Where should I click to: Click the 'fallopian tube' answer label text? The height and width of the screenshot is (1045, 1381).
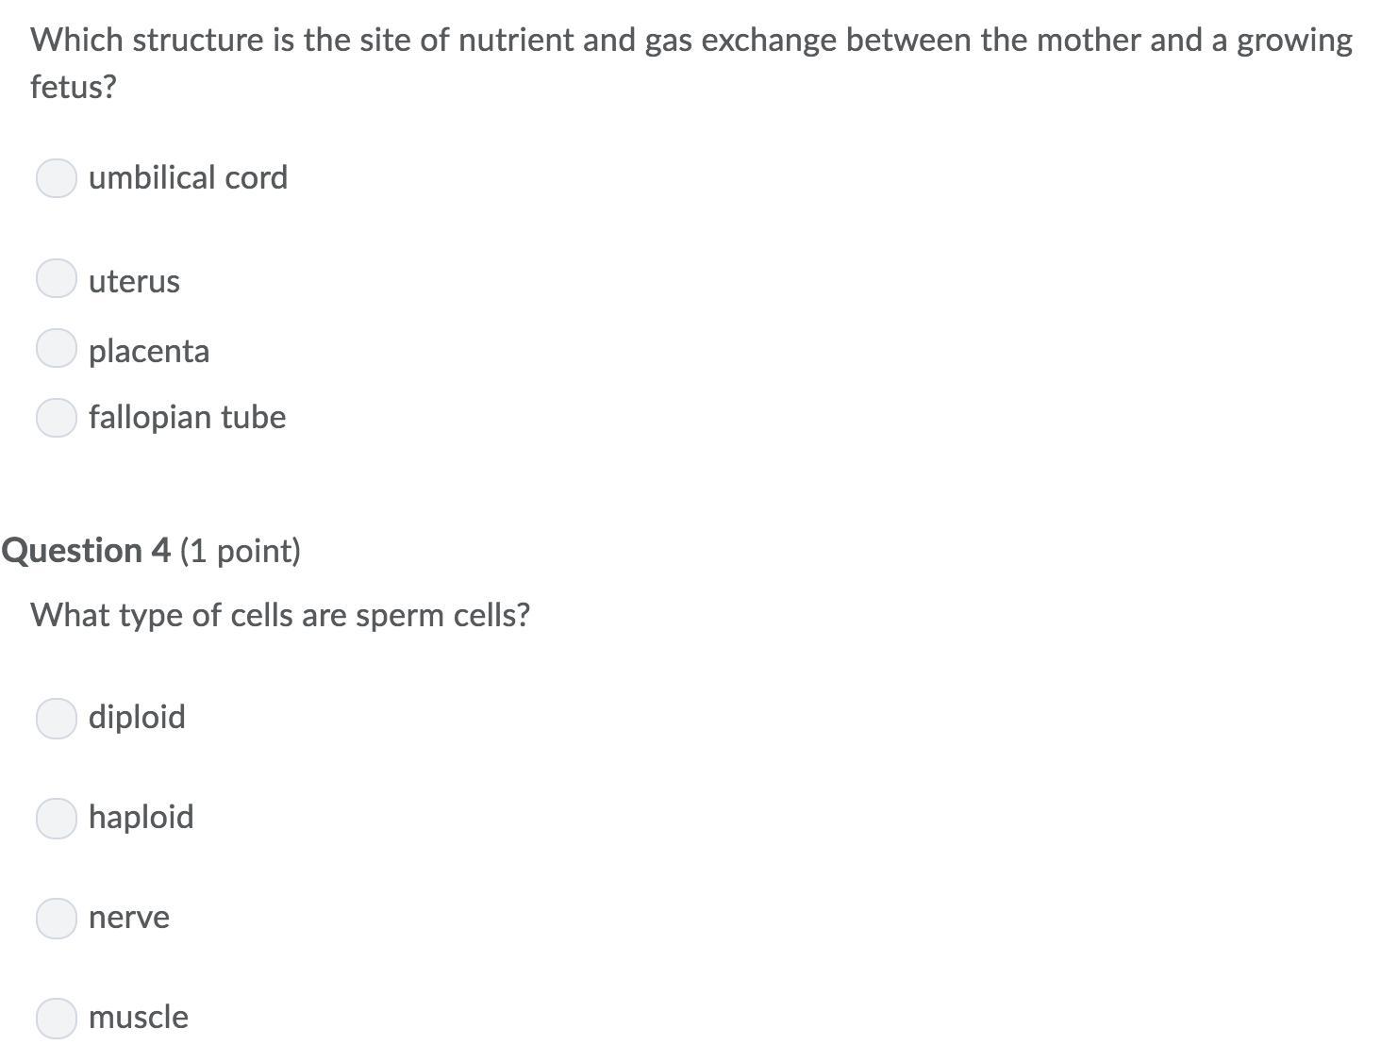pyautogui.click(x=187, y=417)
